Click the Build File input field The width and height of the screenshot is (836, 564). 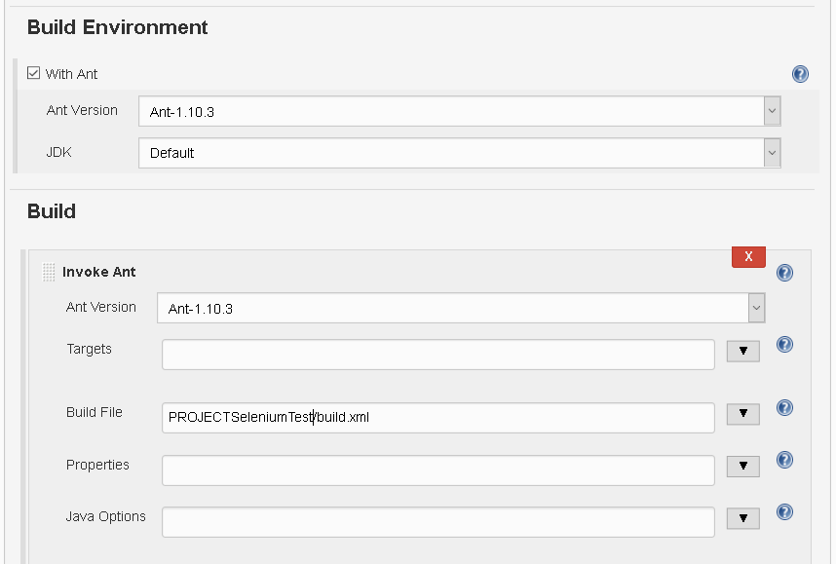(x=437, y=418)
